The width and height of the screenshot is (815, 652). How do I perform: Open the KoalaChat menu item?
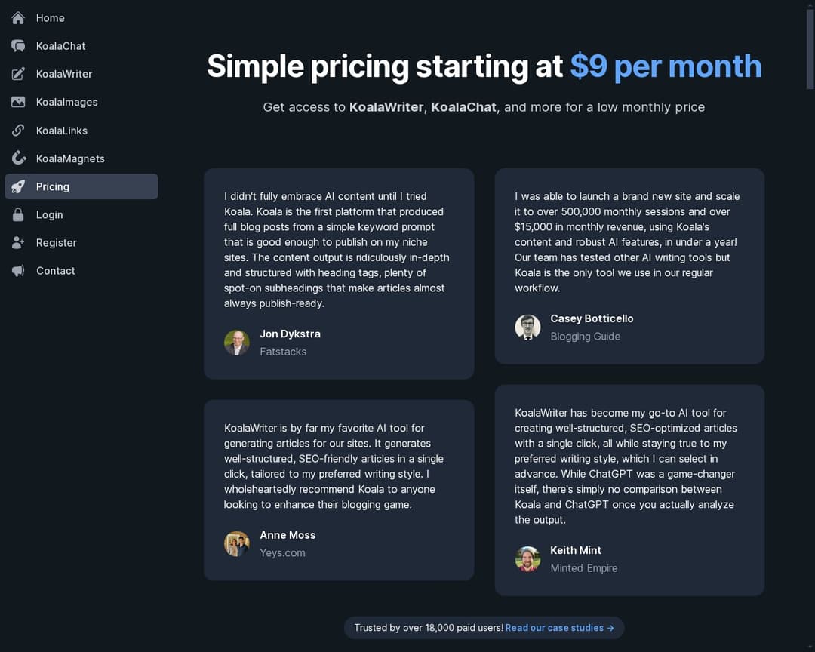(x=60, y=46)
